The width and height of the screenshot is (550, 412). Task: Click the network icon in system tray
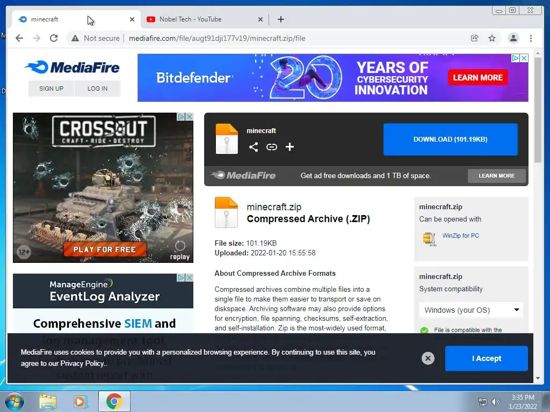coord(483,402)
